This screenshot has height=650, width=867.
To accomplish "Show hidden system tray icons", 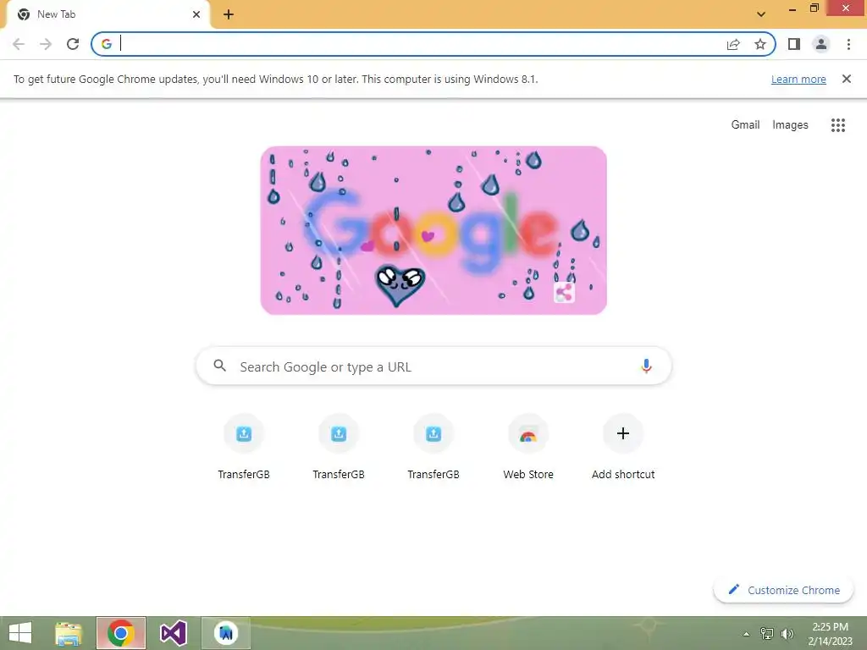I will point(746,634).
